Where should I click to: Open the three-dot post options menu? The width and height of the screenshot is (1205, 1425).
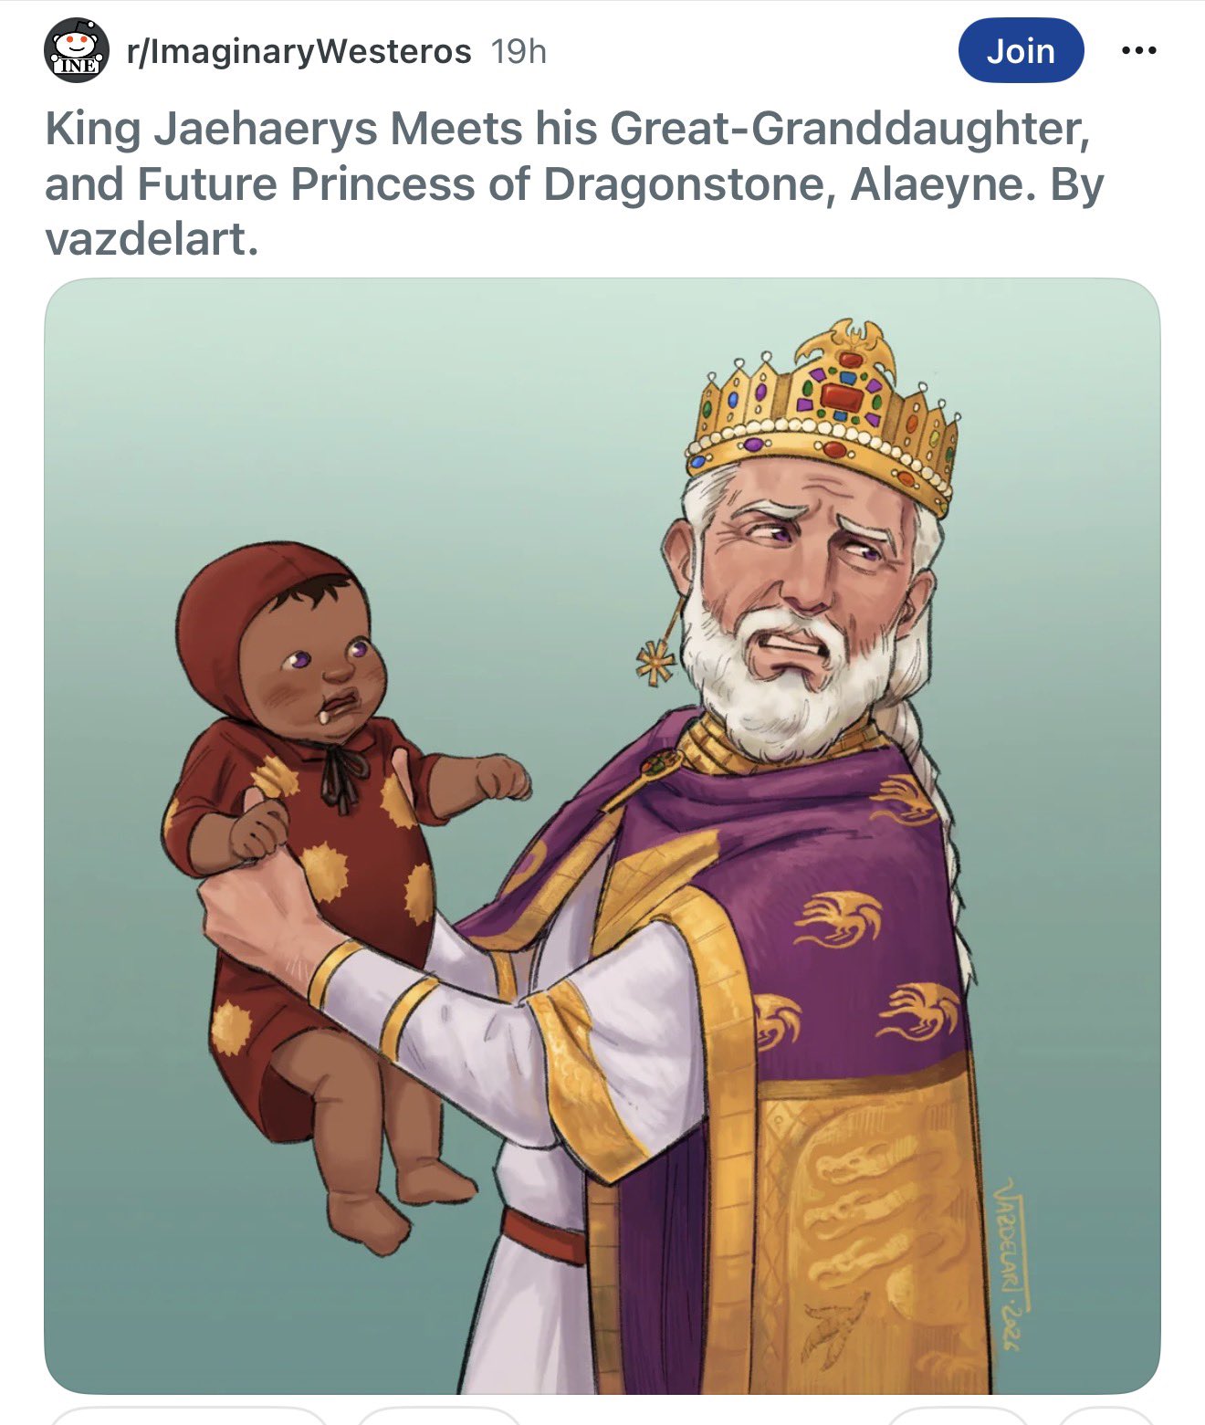(x=1138, y=51)
